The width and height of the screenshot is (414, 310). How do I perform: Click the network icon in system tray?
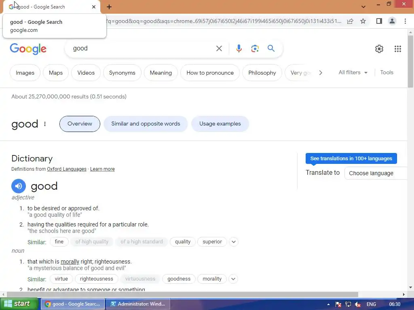tap(348, 304)
